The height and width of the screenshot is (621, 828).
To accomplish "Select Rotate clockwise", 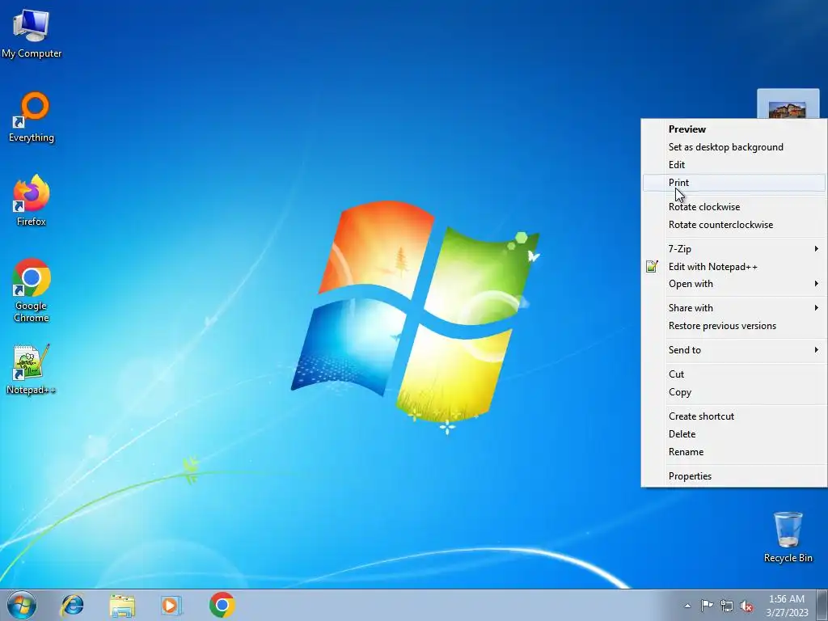I will (734, 207).
